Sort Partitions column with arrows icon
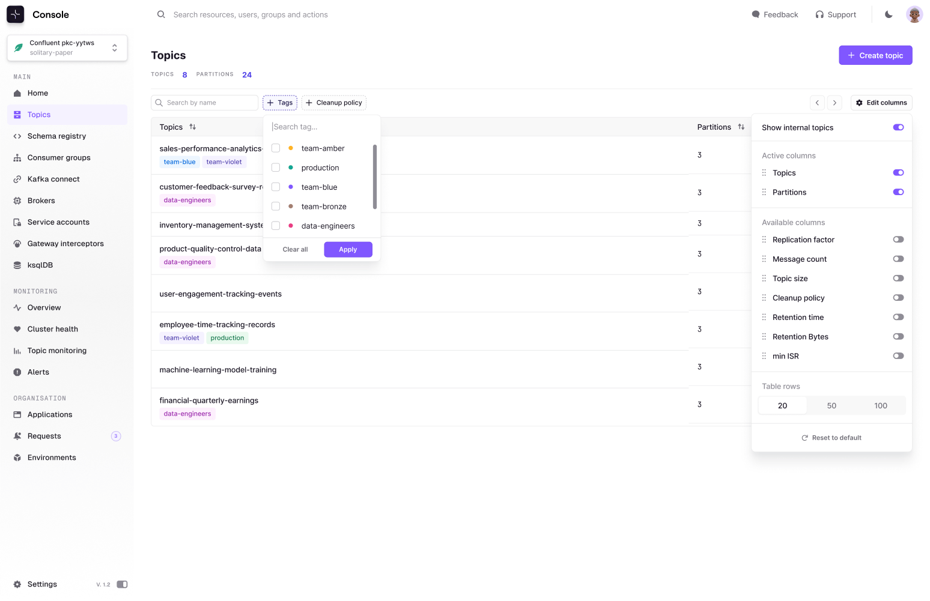 (741, 127)
